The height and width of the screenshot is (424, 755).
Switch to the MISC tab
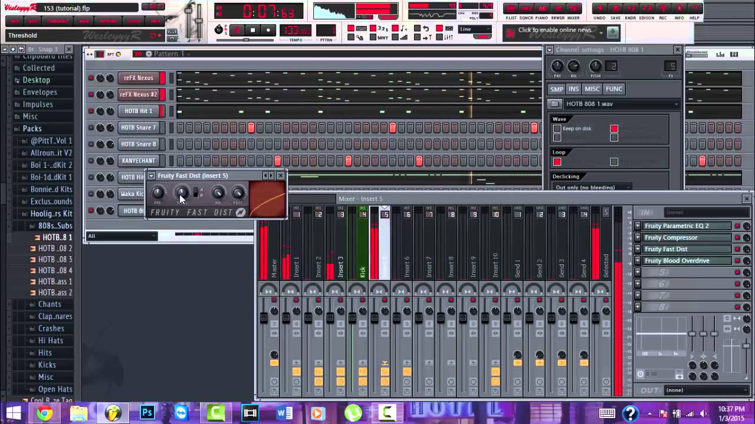pos(592,89)
